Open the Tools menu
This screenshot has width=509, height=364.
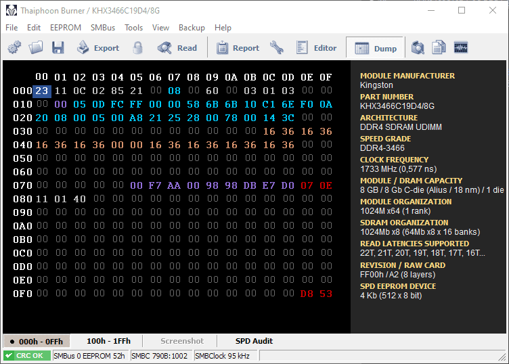tap(134, 28)
